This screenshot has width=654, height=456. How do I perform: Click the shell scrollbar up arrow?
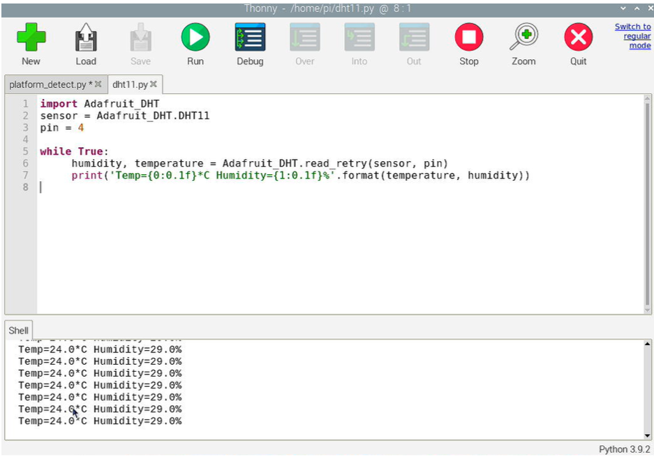647,344
